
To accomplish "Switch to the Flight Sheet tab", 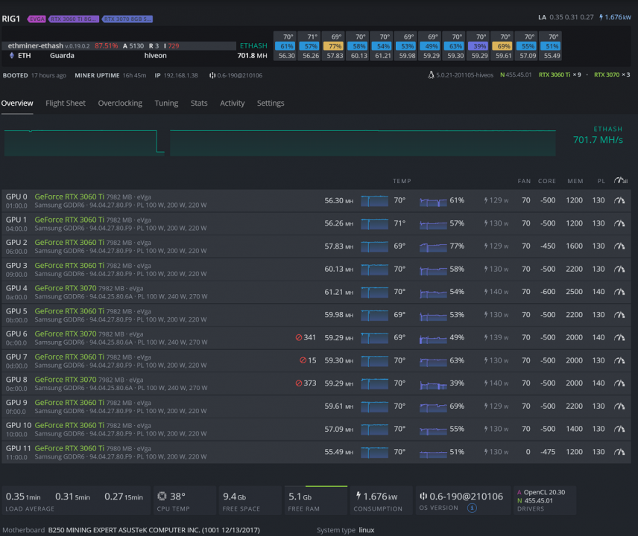I will point(66,103).
